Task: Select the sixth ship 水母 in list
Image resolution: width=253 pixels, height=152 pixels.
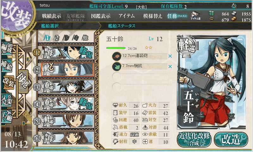Action: click(x=68, y=138)
